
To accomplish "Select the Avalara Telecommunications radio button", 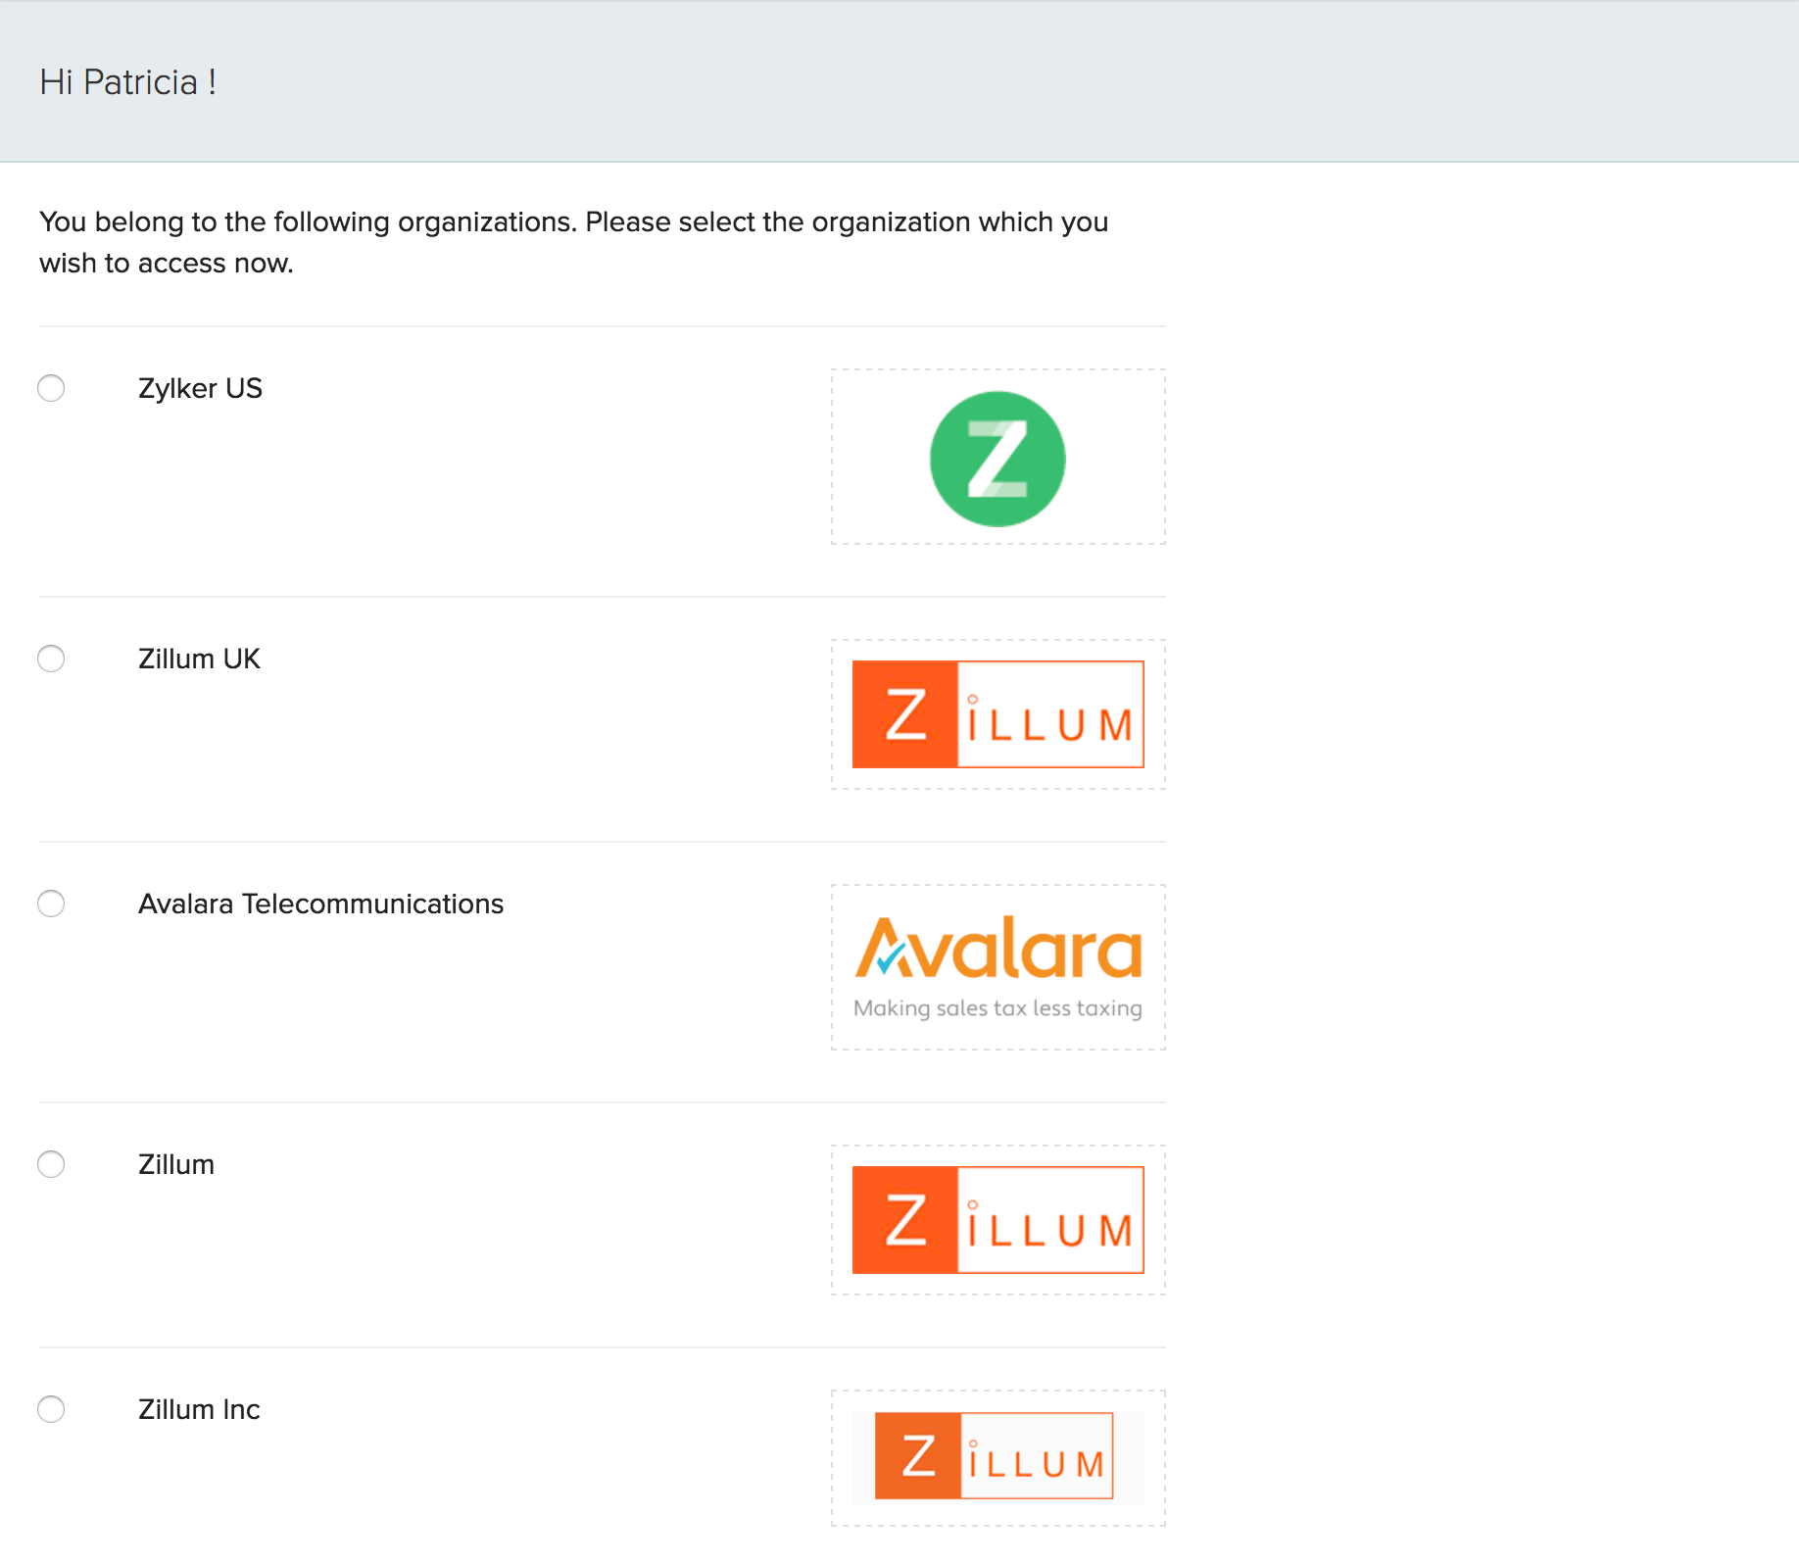I will click(x=51, y=904).
